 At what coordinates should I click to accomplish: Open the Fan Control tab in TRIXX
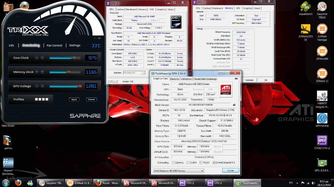pos(54,45)
